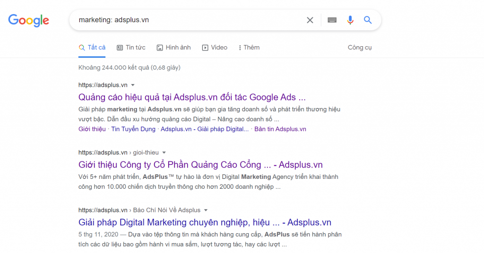Click snippet starting Giải pháp marketing tại Adsplus.vn

point(209,114)
